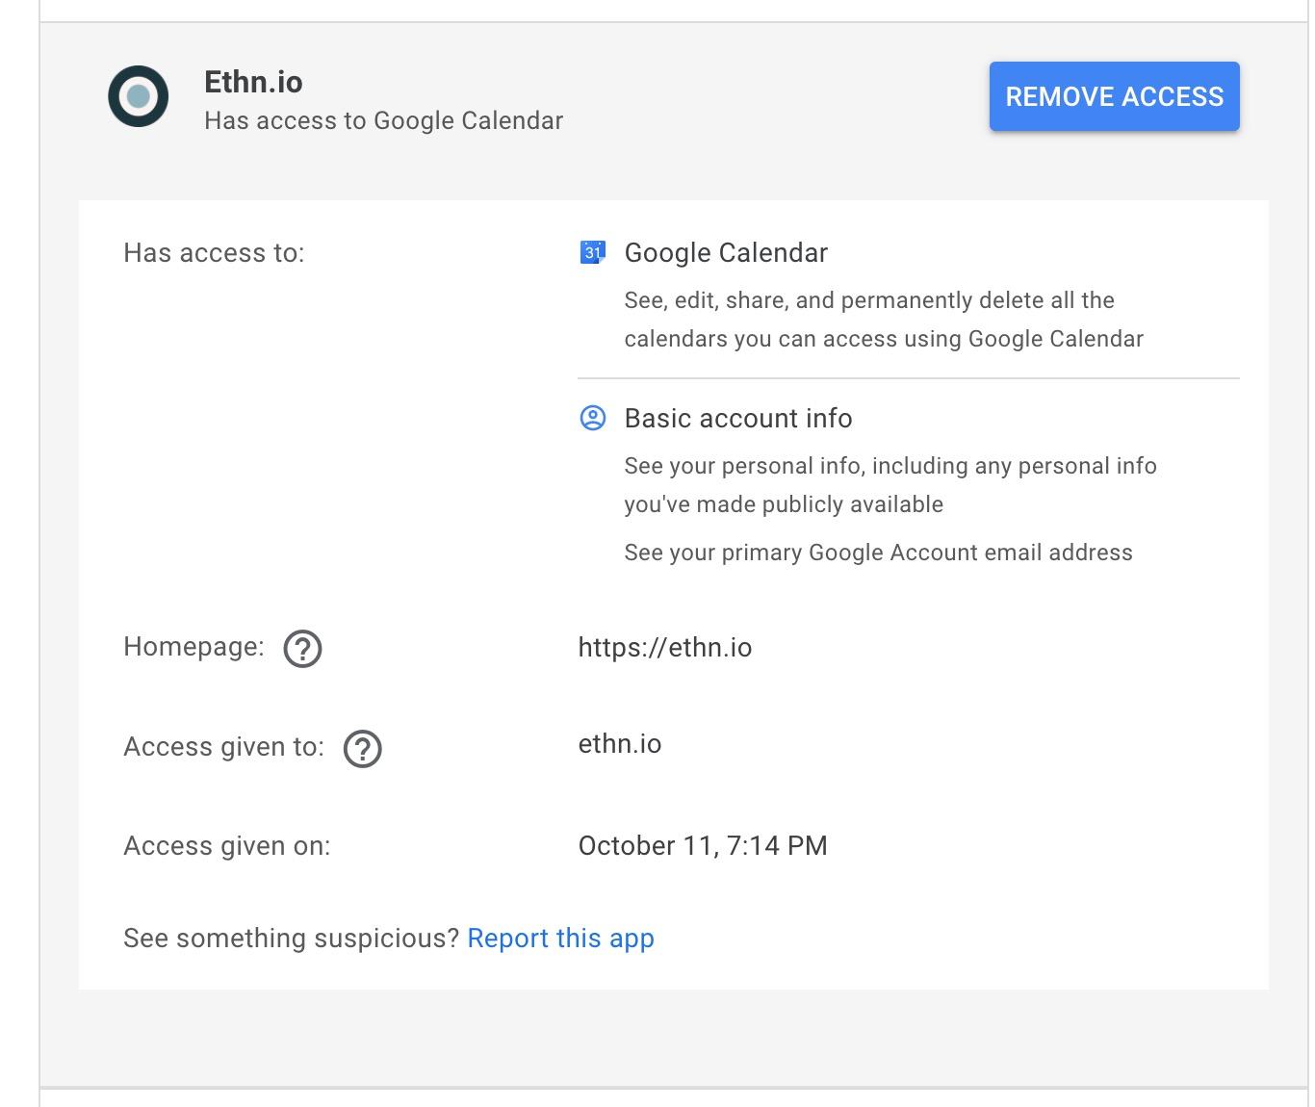The image size is (1315, 1107).
Task: Click the 'Homepage:' label
Action: 193,647
